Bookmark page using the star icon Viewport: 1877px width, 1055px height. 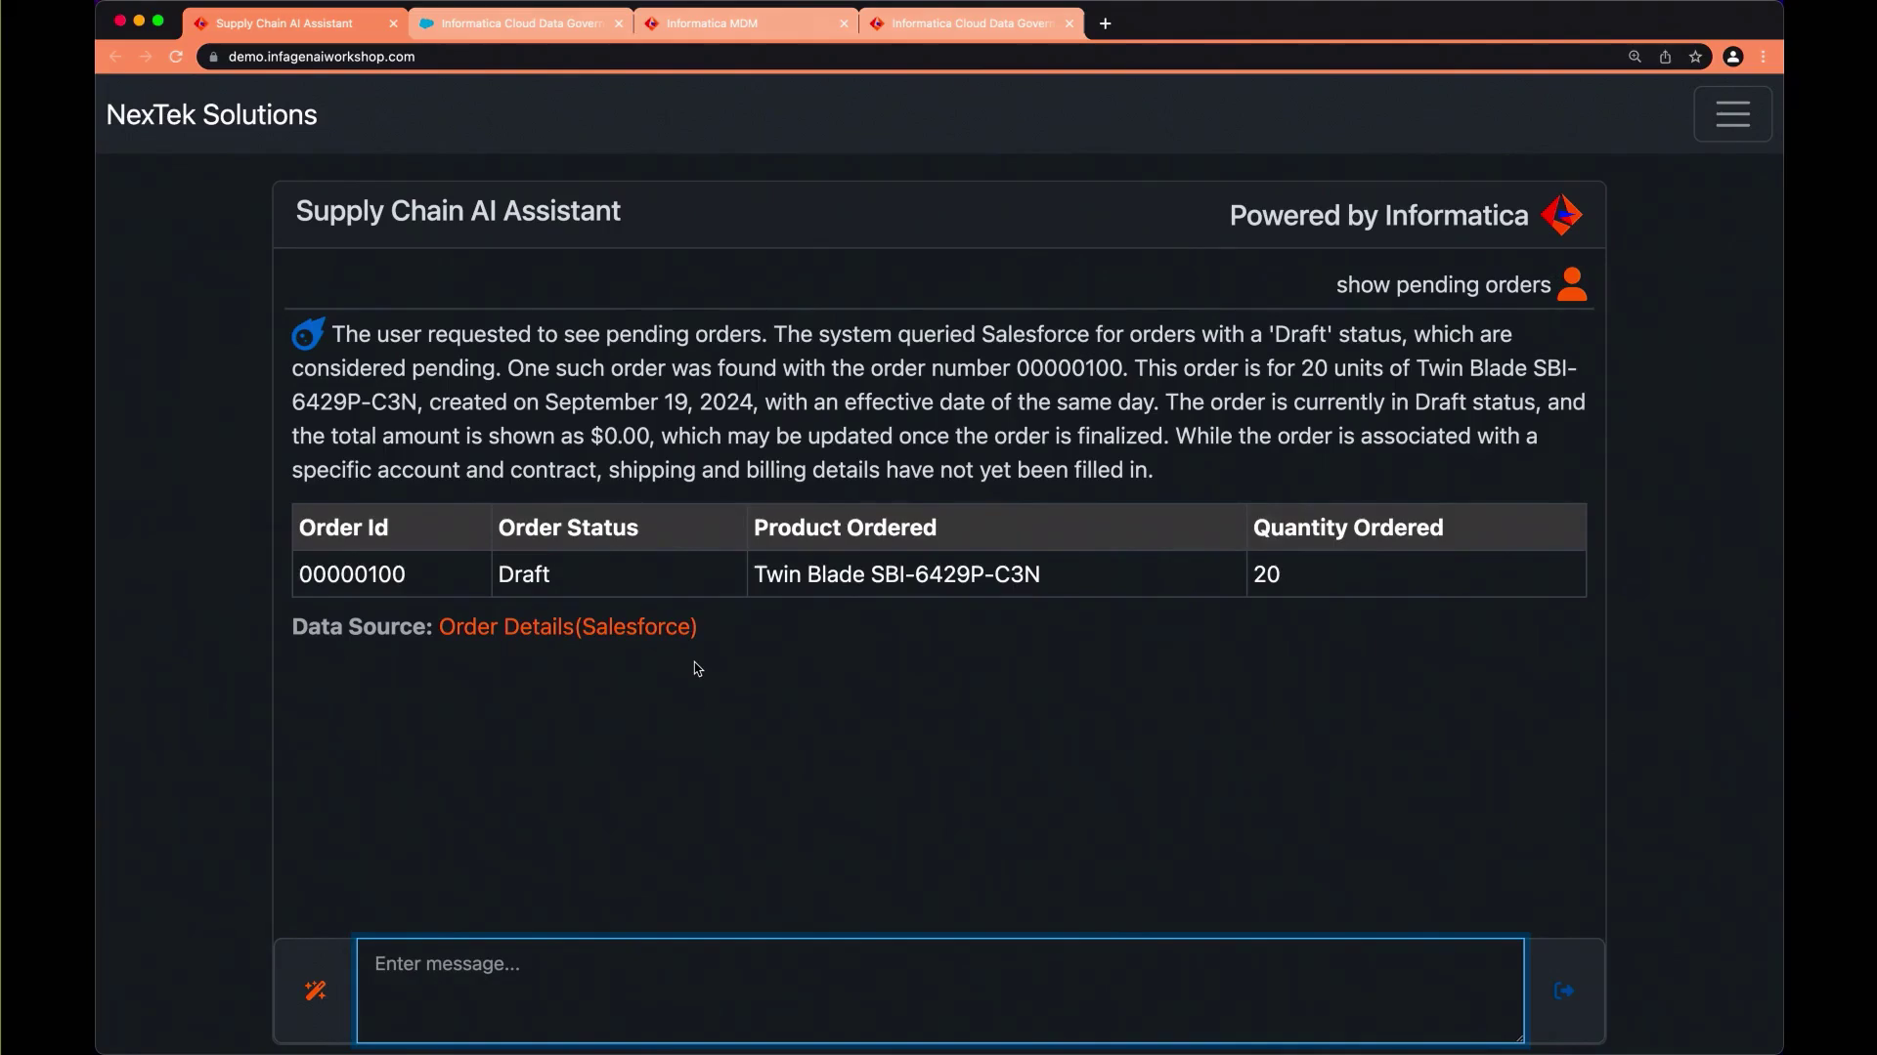(1695, 57)
